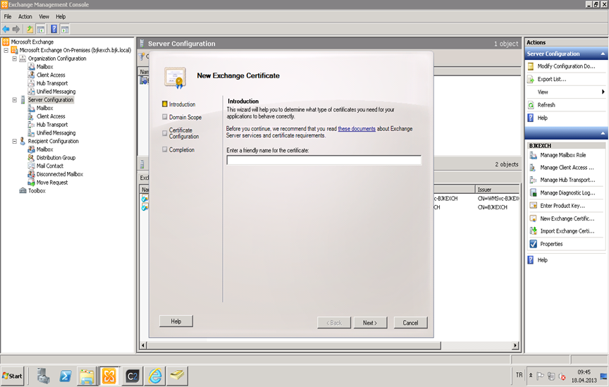Select Unified Messaging under Server Configuration

coord(56,133)
